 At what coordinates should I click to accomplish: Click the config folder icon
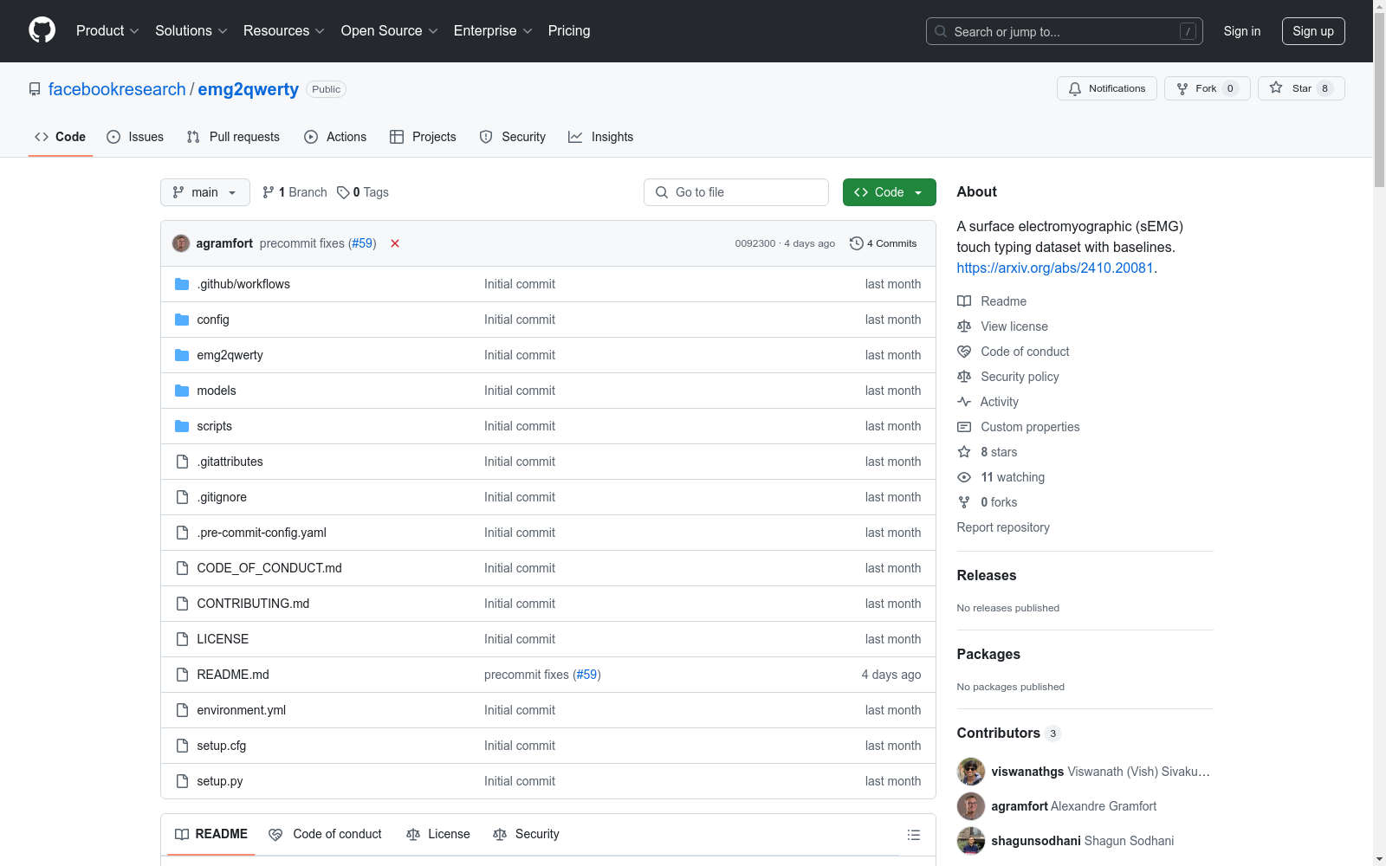click(x=182, y=320)
